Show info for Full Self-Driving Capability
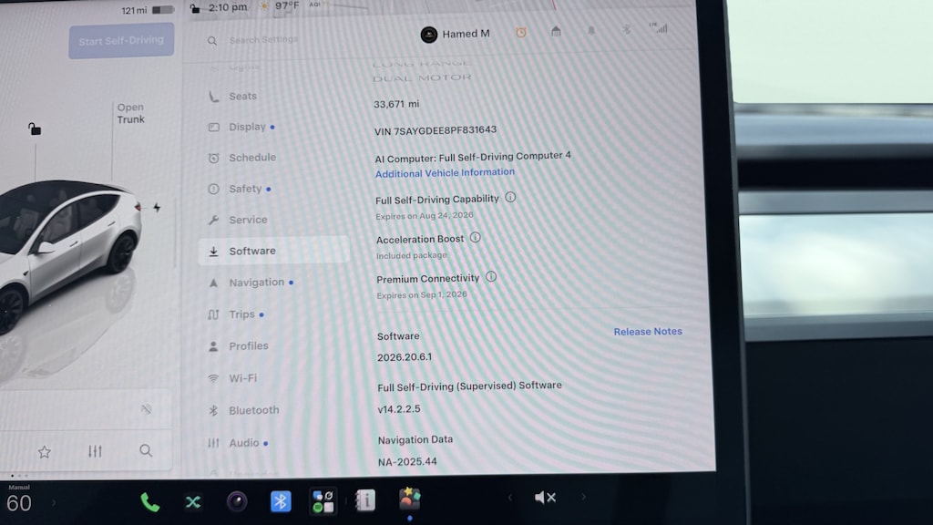The image size is (933, 525). [510, 197]
